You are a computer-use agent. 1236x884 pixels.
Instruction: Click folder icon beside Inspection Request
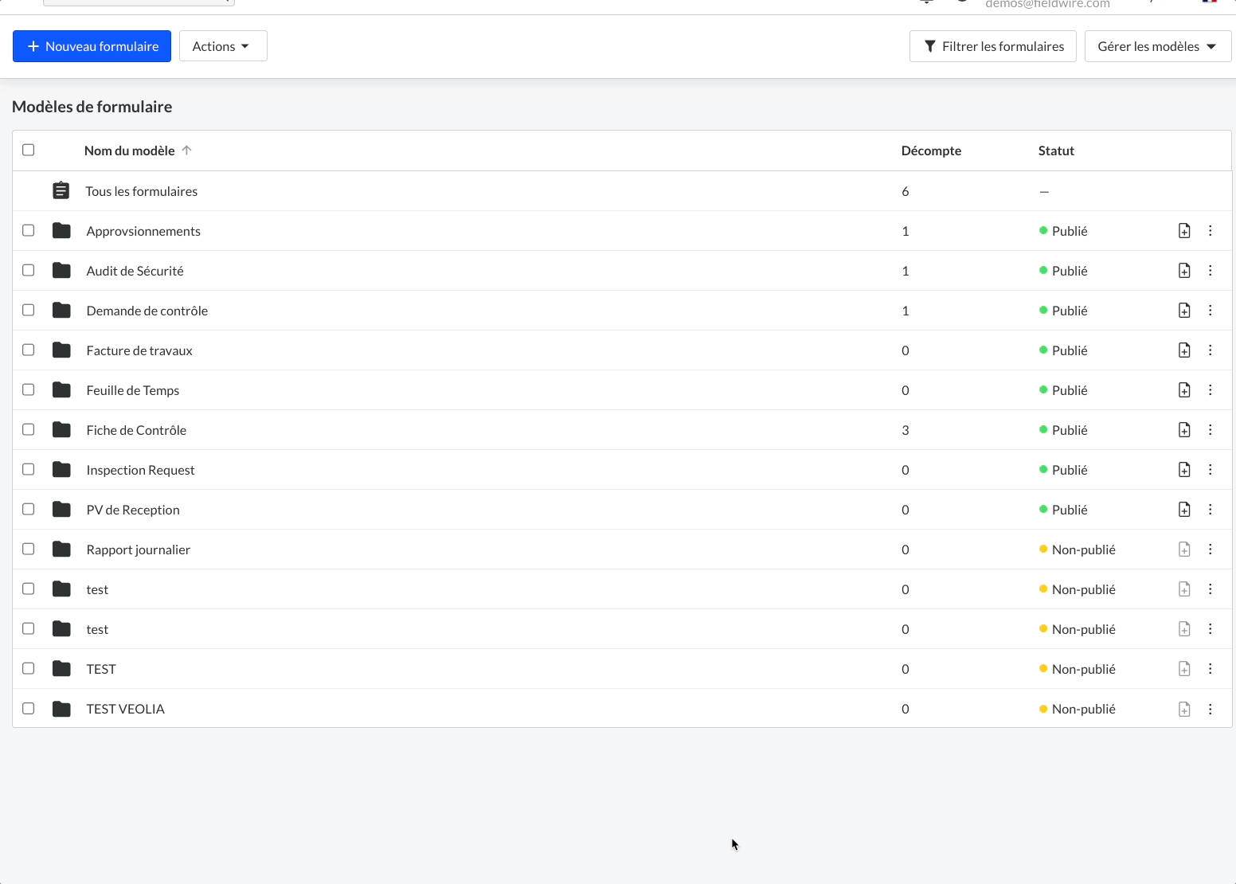[61, 470]
